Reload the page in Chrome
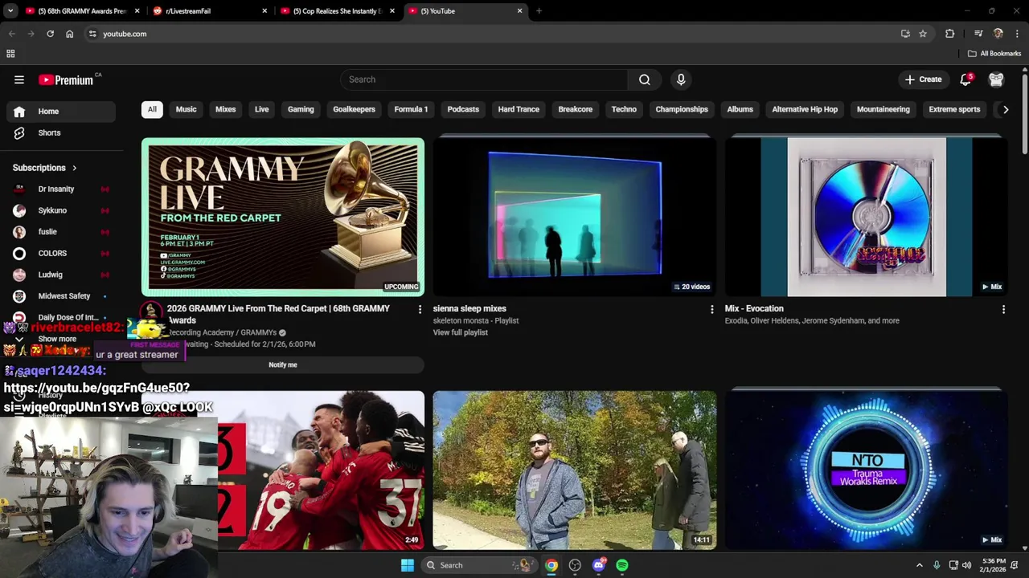1029x578 pixels. coord(50,34)
